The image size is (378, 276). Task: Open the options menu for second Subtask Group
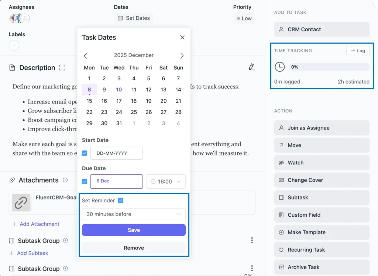click(x=252, y=268)
